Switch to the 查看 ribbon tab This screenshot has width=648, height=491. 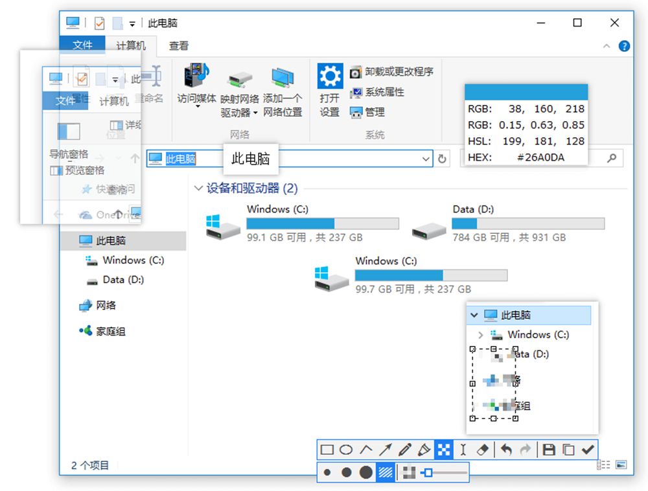pos(178,46)
